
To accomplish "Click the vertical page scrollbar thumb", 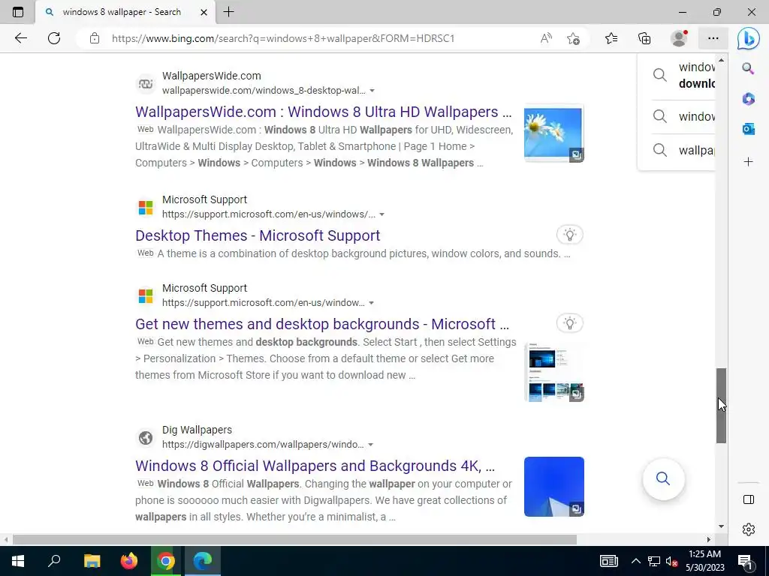I will [721, 406].
